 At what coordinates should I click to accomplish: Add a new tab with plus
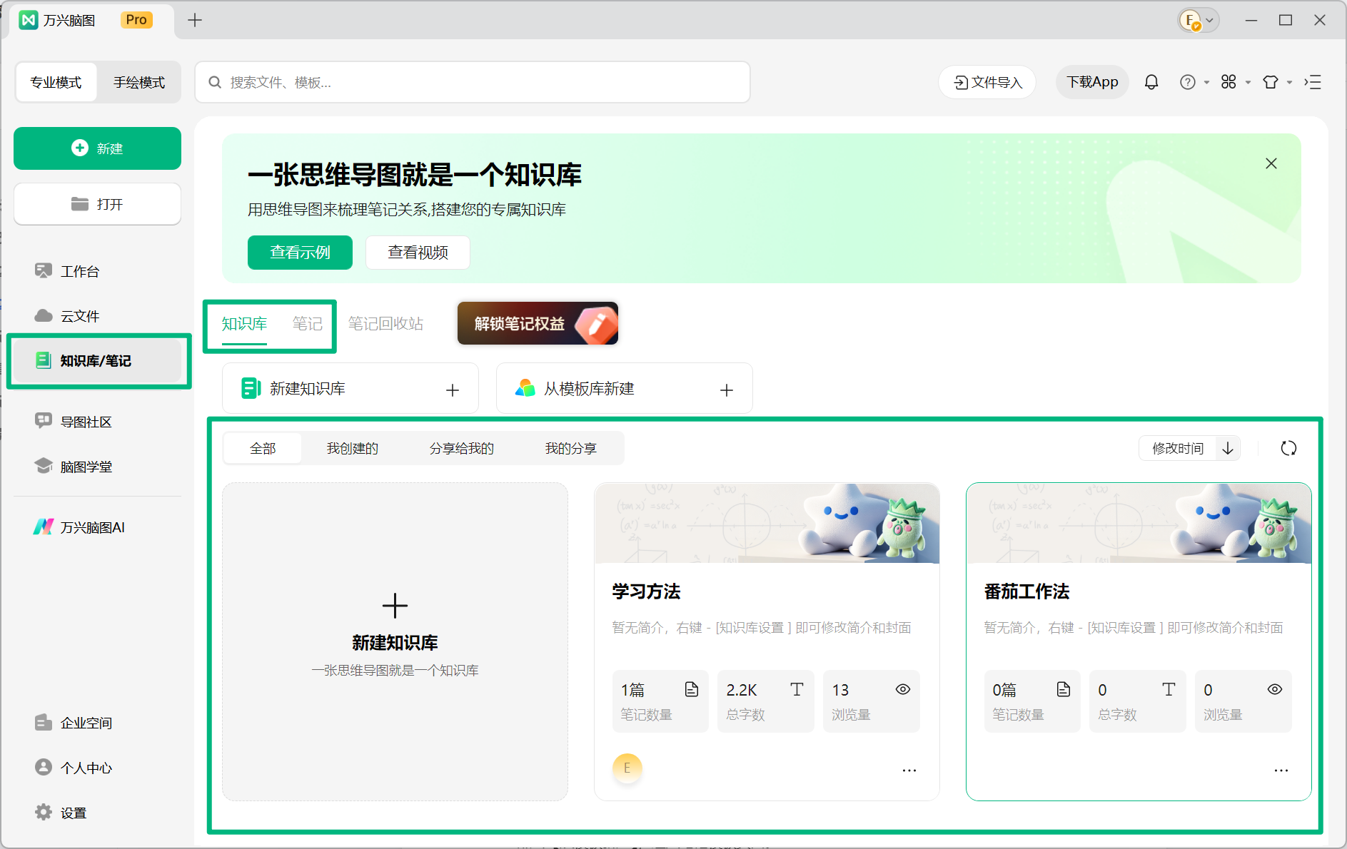point(195,20)
